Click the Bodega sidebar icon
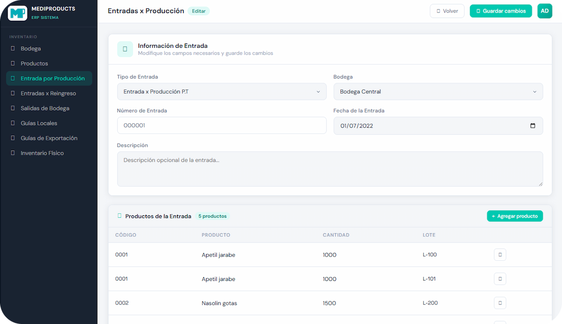This screenshot has width=562, height=324. click(x=13, y=49)
